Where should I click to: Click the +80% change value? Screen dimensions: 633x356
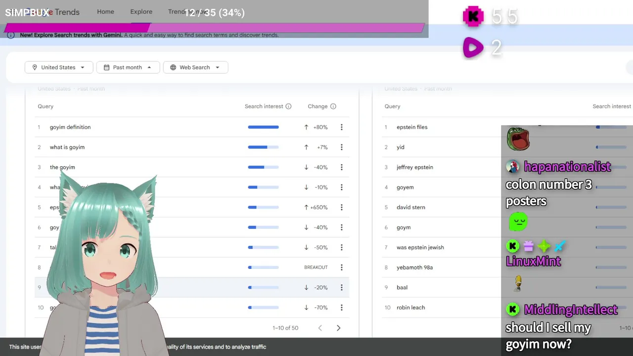(320, 127)
